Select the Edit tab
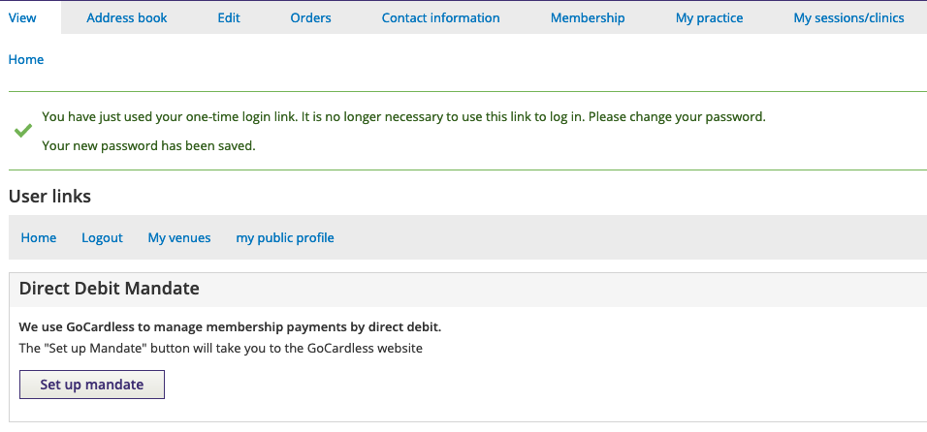Viewport: 927px width, 432px height. [229, 17]
